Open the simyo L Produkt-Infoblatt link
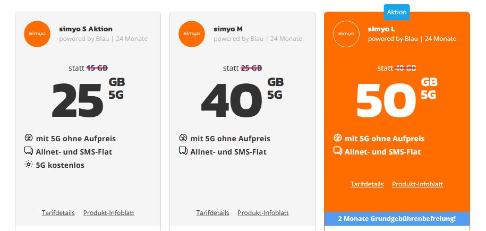 pyautogui.click(x=417, y=184)
